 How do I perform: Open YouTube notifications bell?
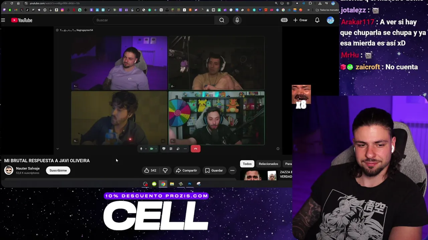click(x=317, y=20)
